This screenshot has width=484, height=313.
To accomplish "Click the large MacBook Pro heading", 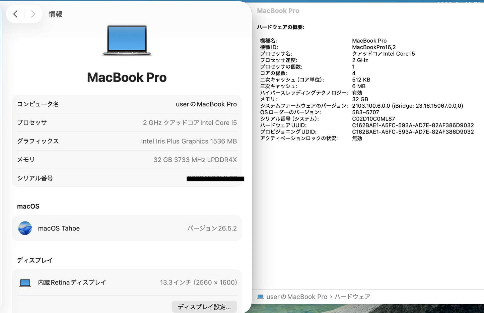I will (127, 77).
